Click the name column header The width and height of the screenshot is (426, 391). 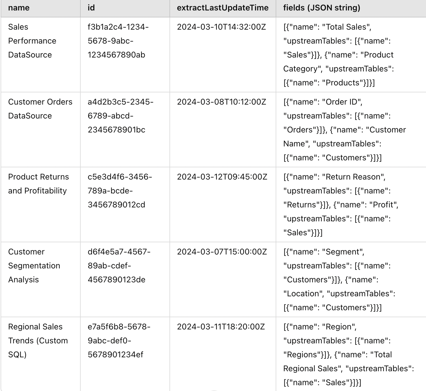pos(19,8)
